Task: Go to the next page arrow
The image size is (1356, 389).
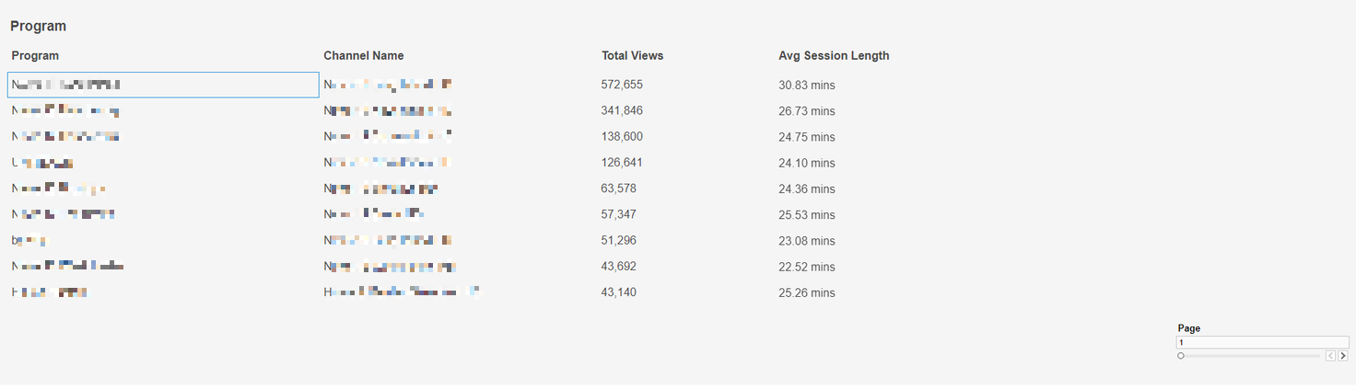Action: click(x=1343, y=356)
